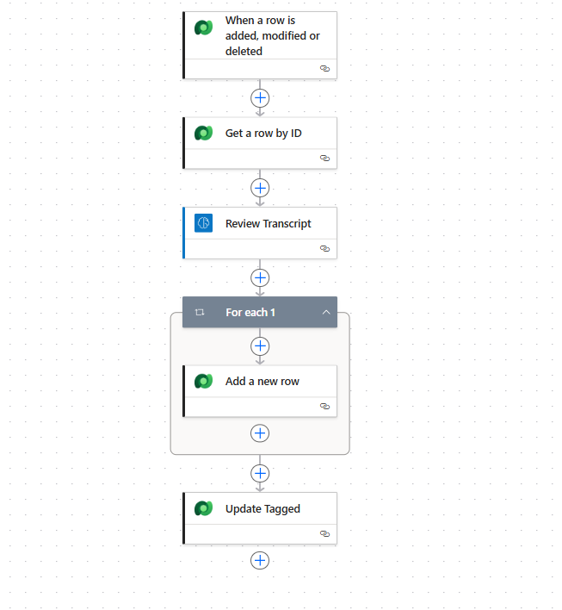
Task: Insert step below Get a row by ID
Action: (260, 188)
